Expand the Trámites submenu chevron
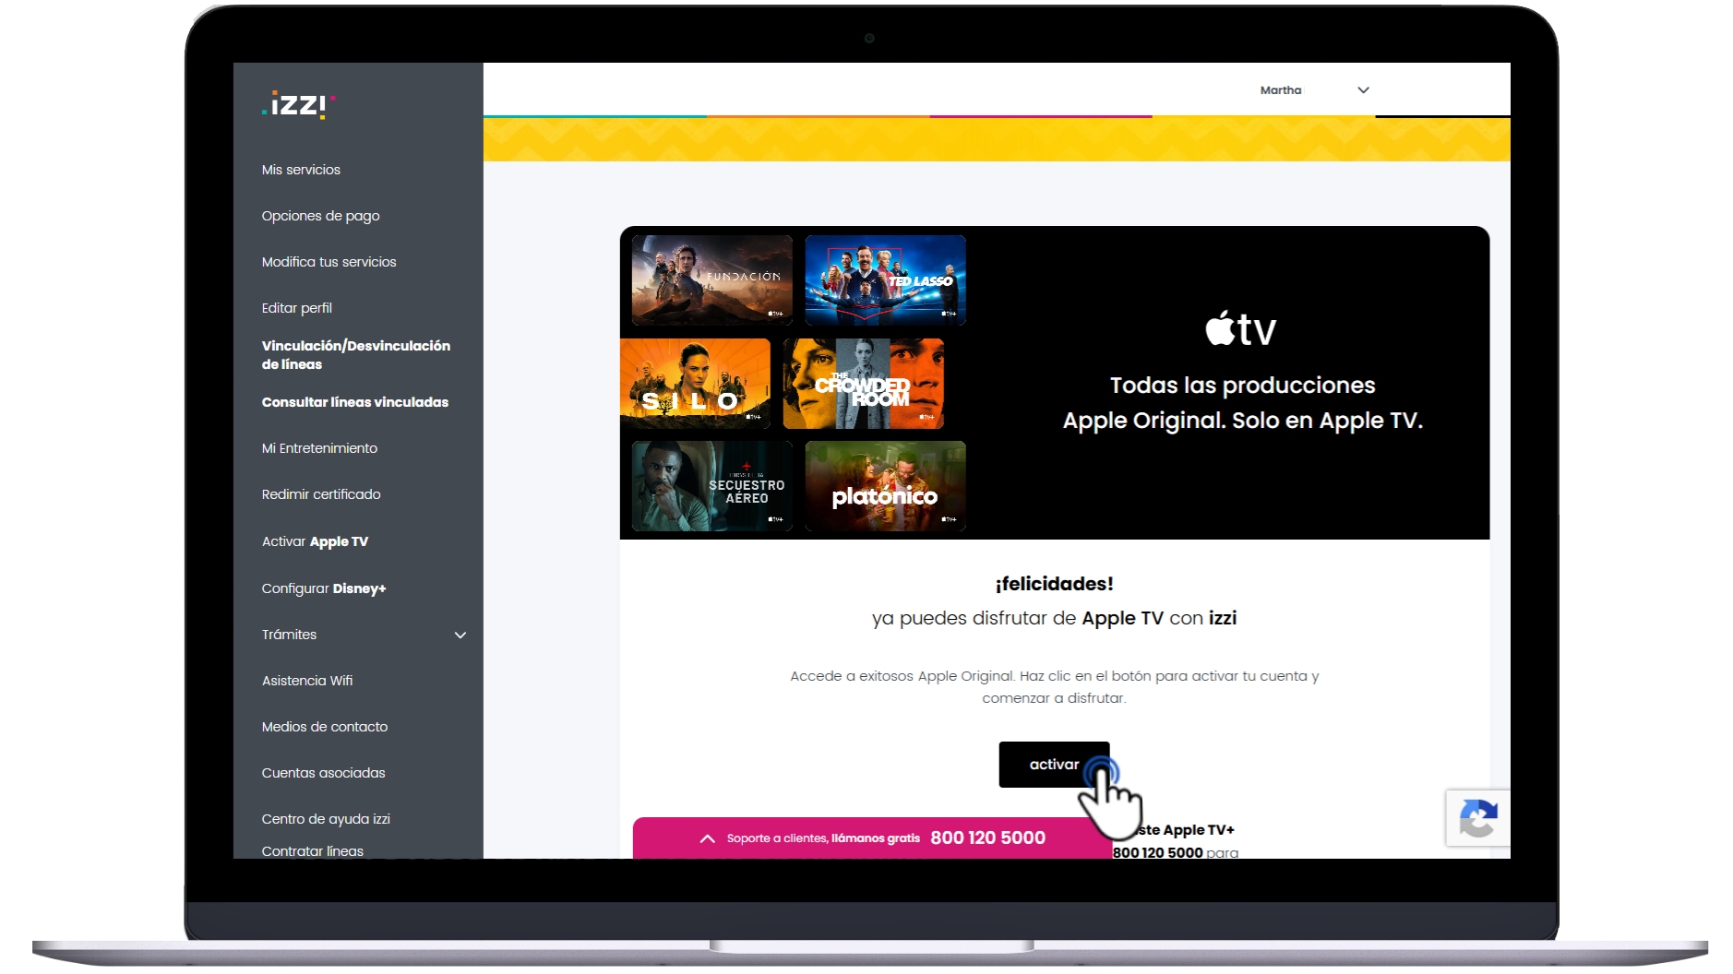The width and height of the screenshot is (1733, 974). pos(460,635)
